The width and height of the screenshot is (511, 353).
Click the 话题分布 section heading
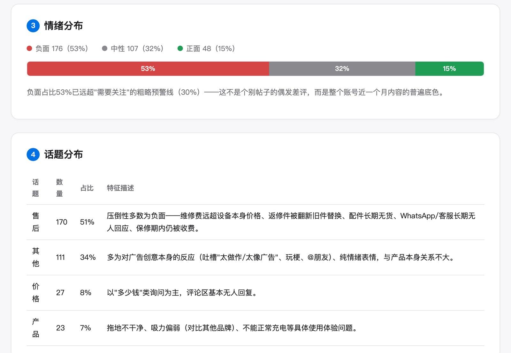(64, 154)
